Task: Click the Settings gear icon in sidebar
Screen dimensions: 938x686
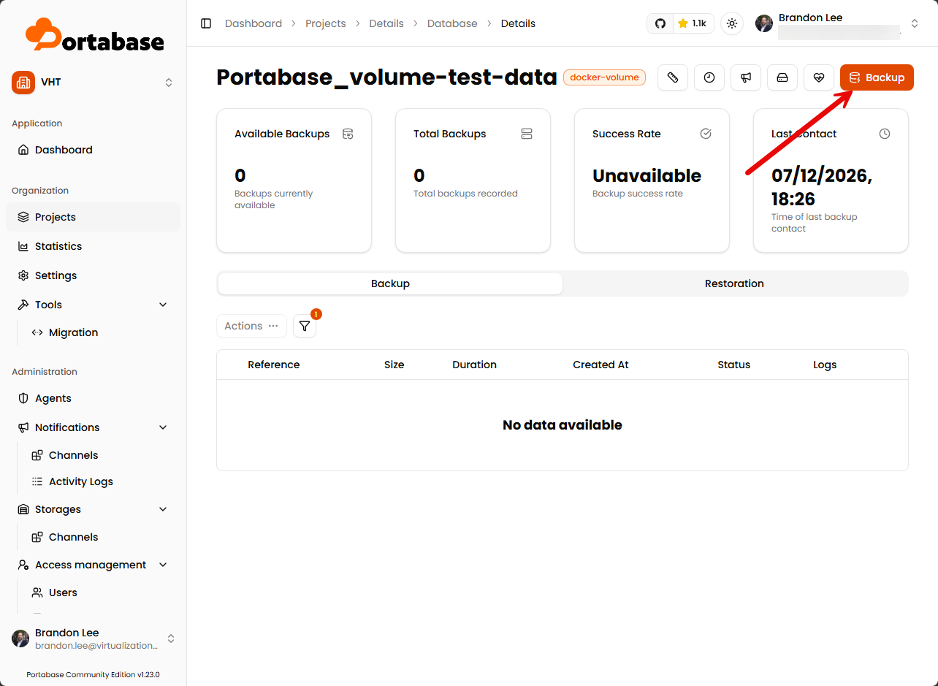Action: pos(23,275)
